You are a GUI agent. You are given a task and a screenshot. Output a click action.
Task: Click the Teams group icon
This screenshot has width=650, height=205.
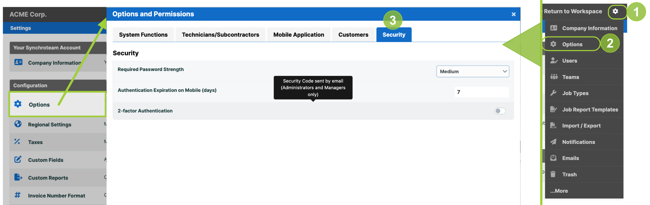tap(554, 77)
